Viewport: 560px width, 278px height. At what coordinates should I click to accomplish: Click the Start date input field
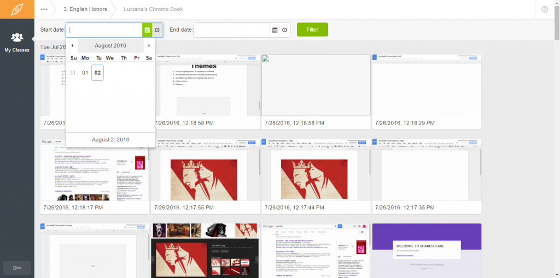click(104, 31)
